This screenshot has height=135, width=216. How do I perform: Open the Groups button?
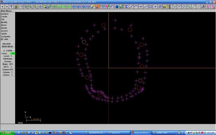tap(8, 62)
